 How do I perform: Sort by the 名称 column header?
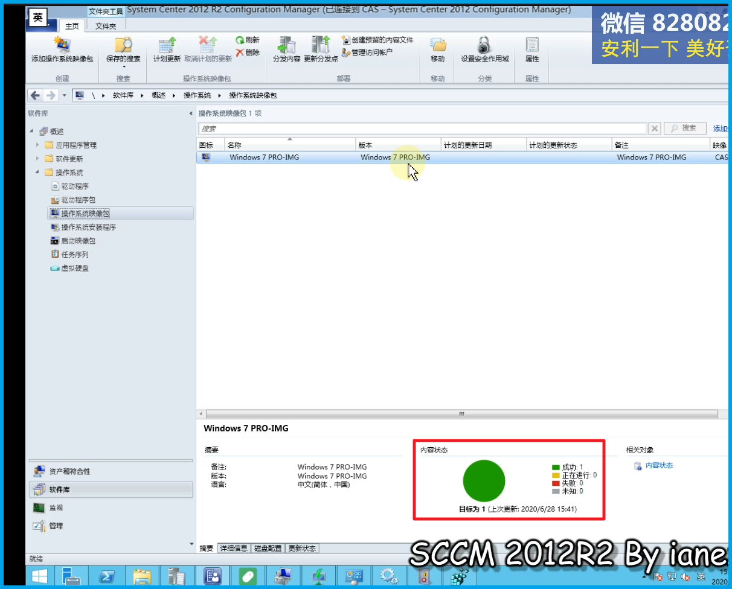[x=290, y=145]
